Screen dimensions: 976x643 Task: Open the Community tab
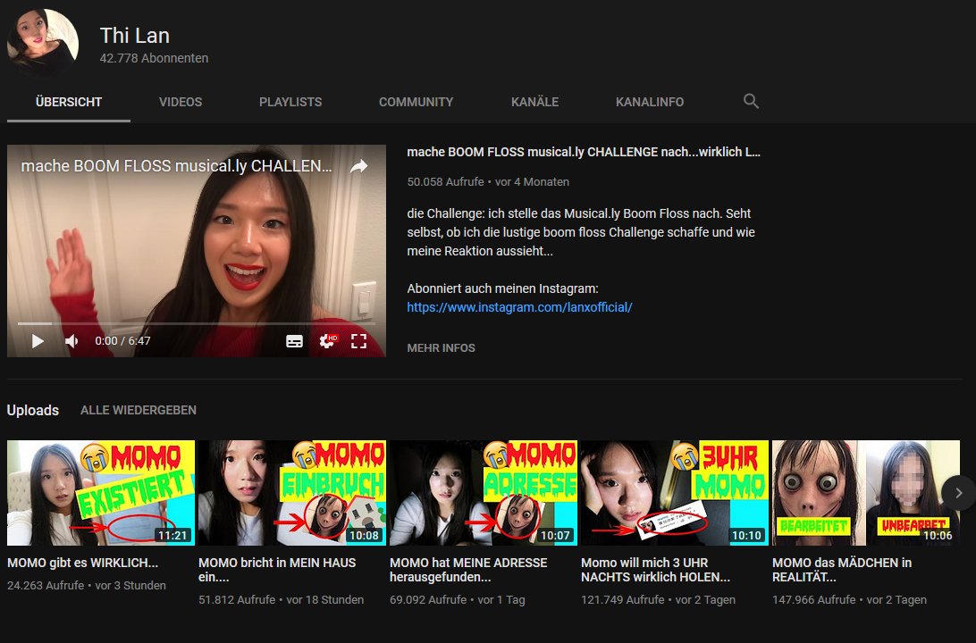[x=416, y=102]
